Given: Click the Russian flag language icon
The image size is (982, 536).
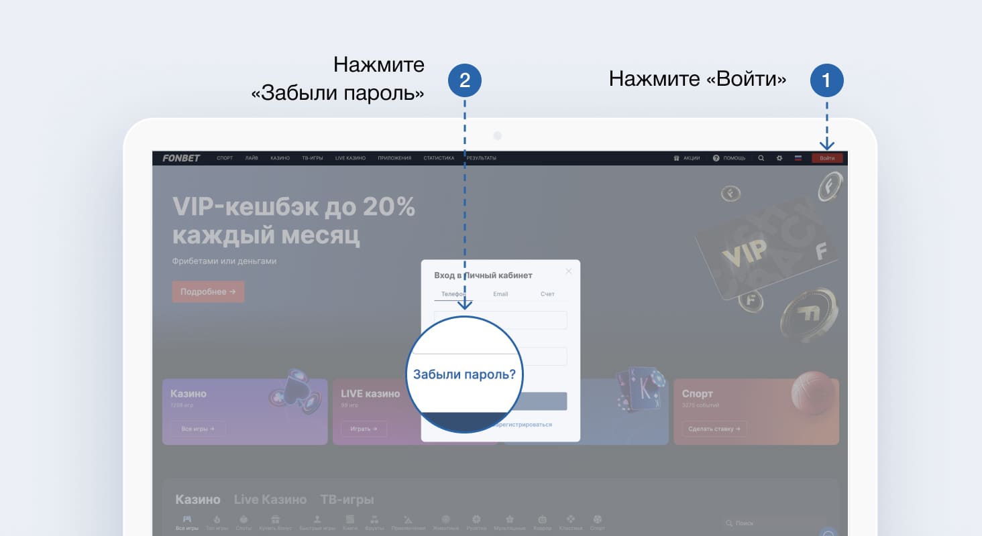Looking at the screenshot, I should point(798,158).
